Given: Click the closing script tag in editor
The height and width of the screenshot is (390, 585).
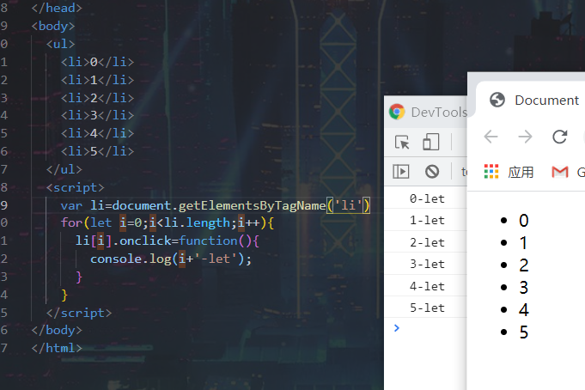Looking at the screenshot, I should coord(79,313).
